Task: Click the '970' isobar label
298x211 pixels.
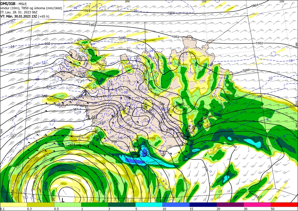Action: pyautogui.click(x=37, y=168)
